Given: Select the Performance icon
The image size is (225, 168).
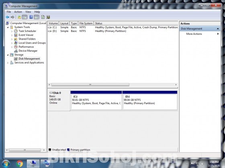Looking at the screenshot, I should (x=16, y=47).
